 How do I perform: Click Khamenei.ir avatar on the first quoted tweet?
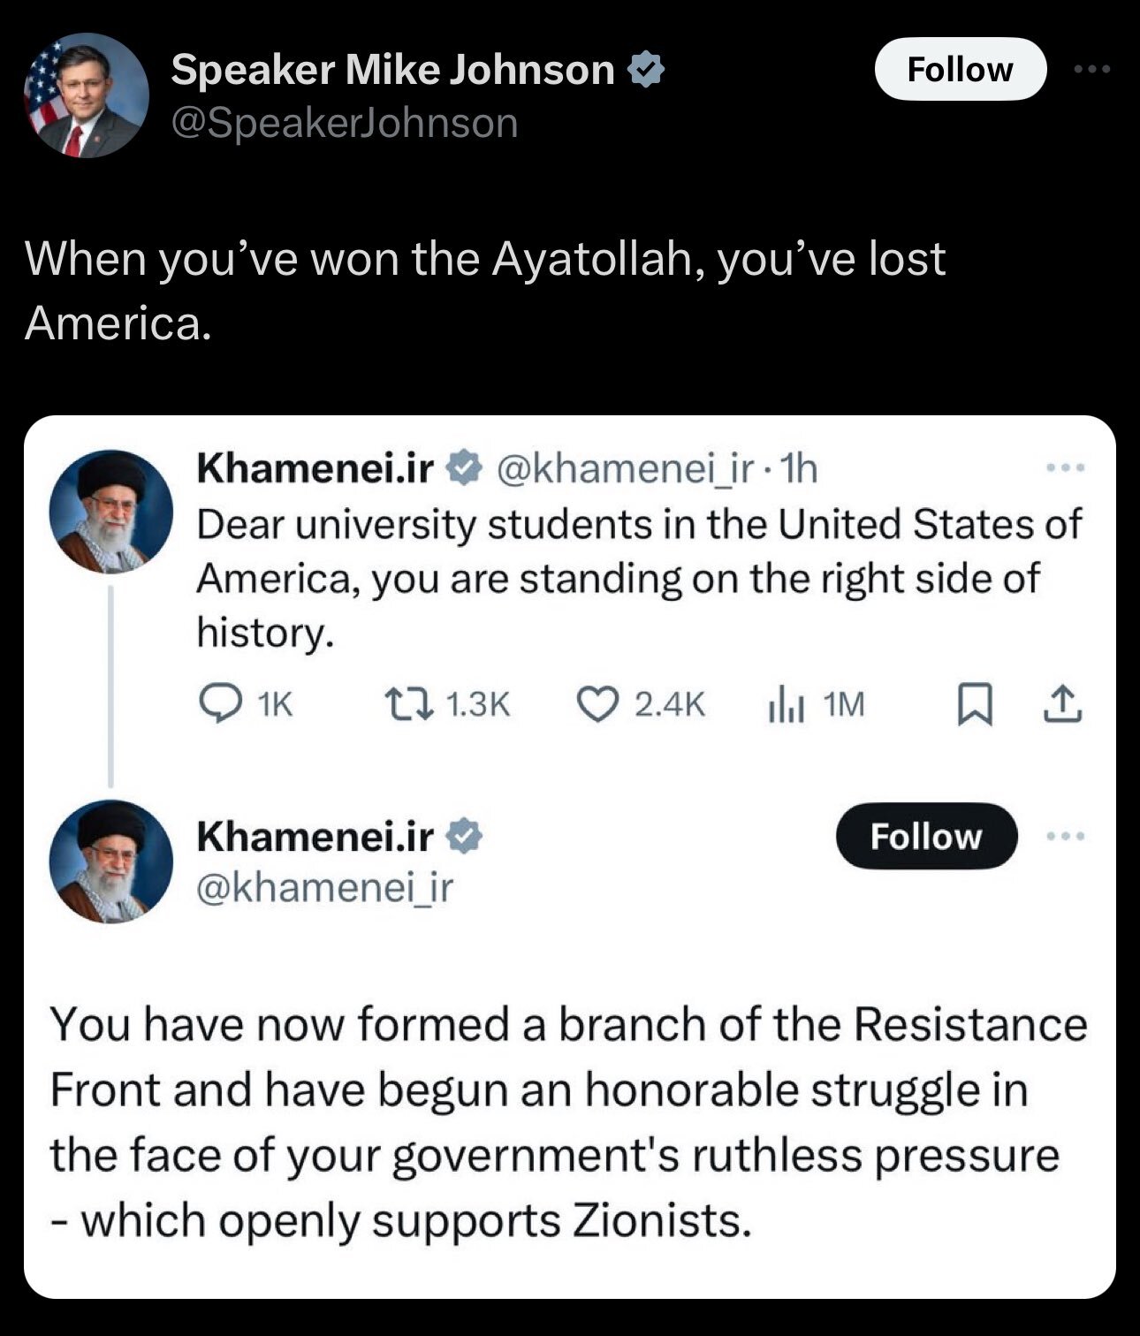pos(110,511)
